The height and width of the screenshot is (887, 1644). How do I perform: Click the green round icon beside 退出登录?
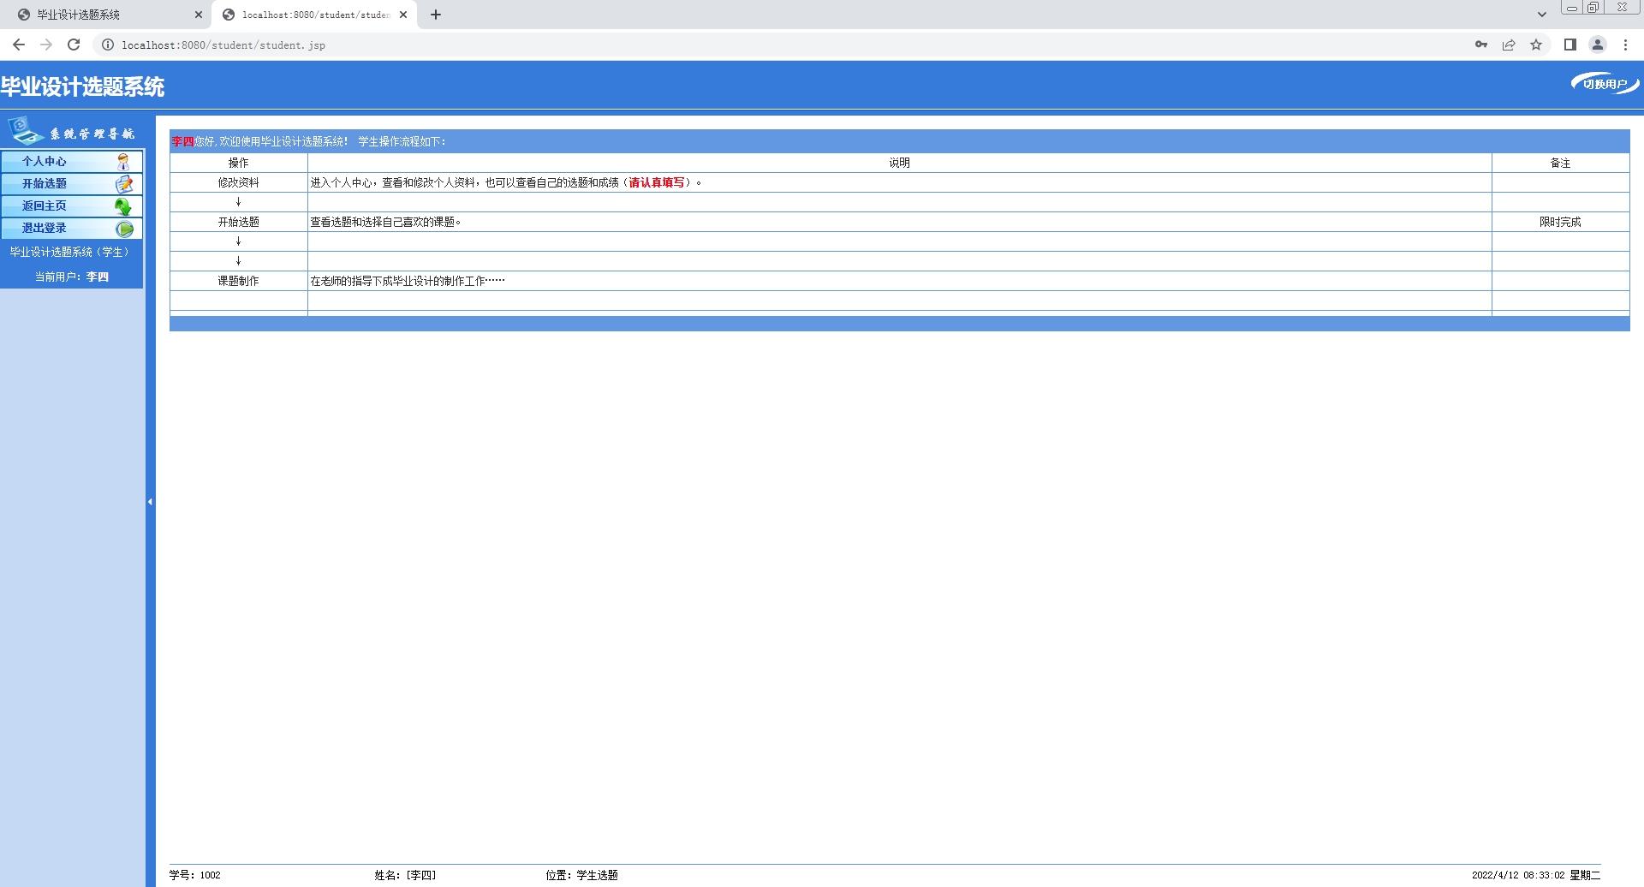124,229
